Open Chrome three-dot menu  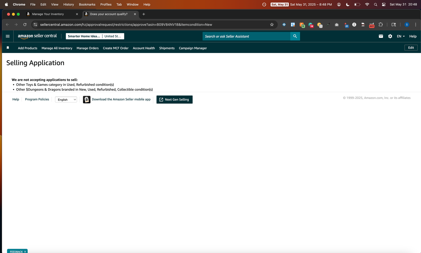coord(415,24)
